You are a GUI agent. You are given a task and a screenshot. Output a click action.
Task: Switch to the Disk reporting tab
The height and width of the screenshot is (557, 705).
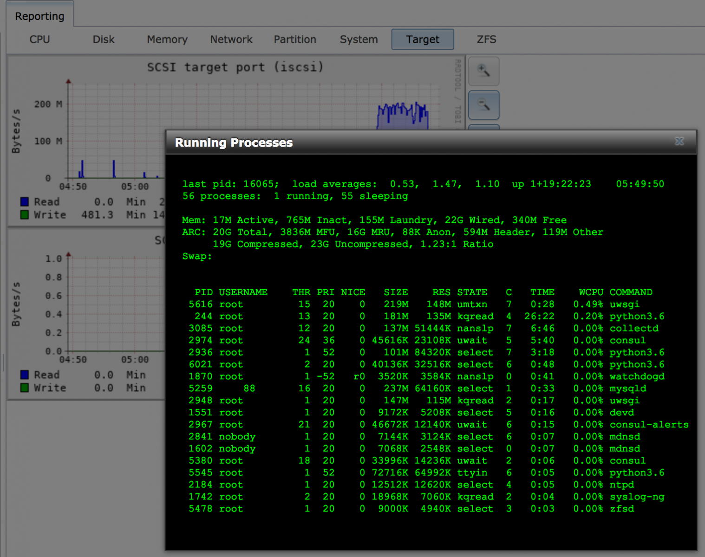(x=103, y=39)
